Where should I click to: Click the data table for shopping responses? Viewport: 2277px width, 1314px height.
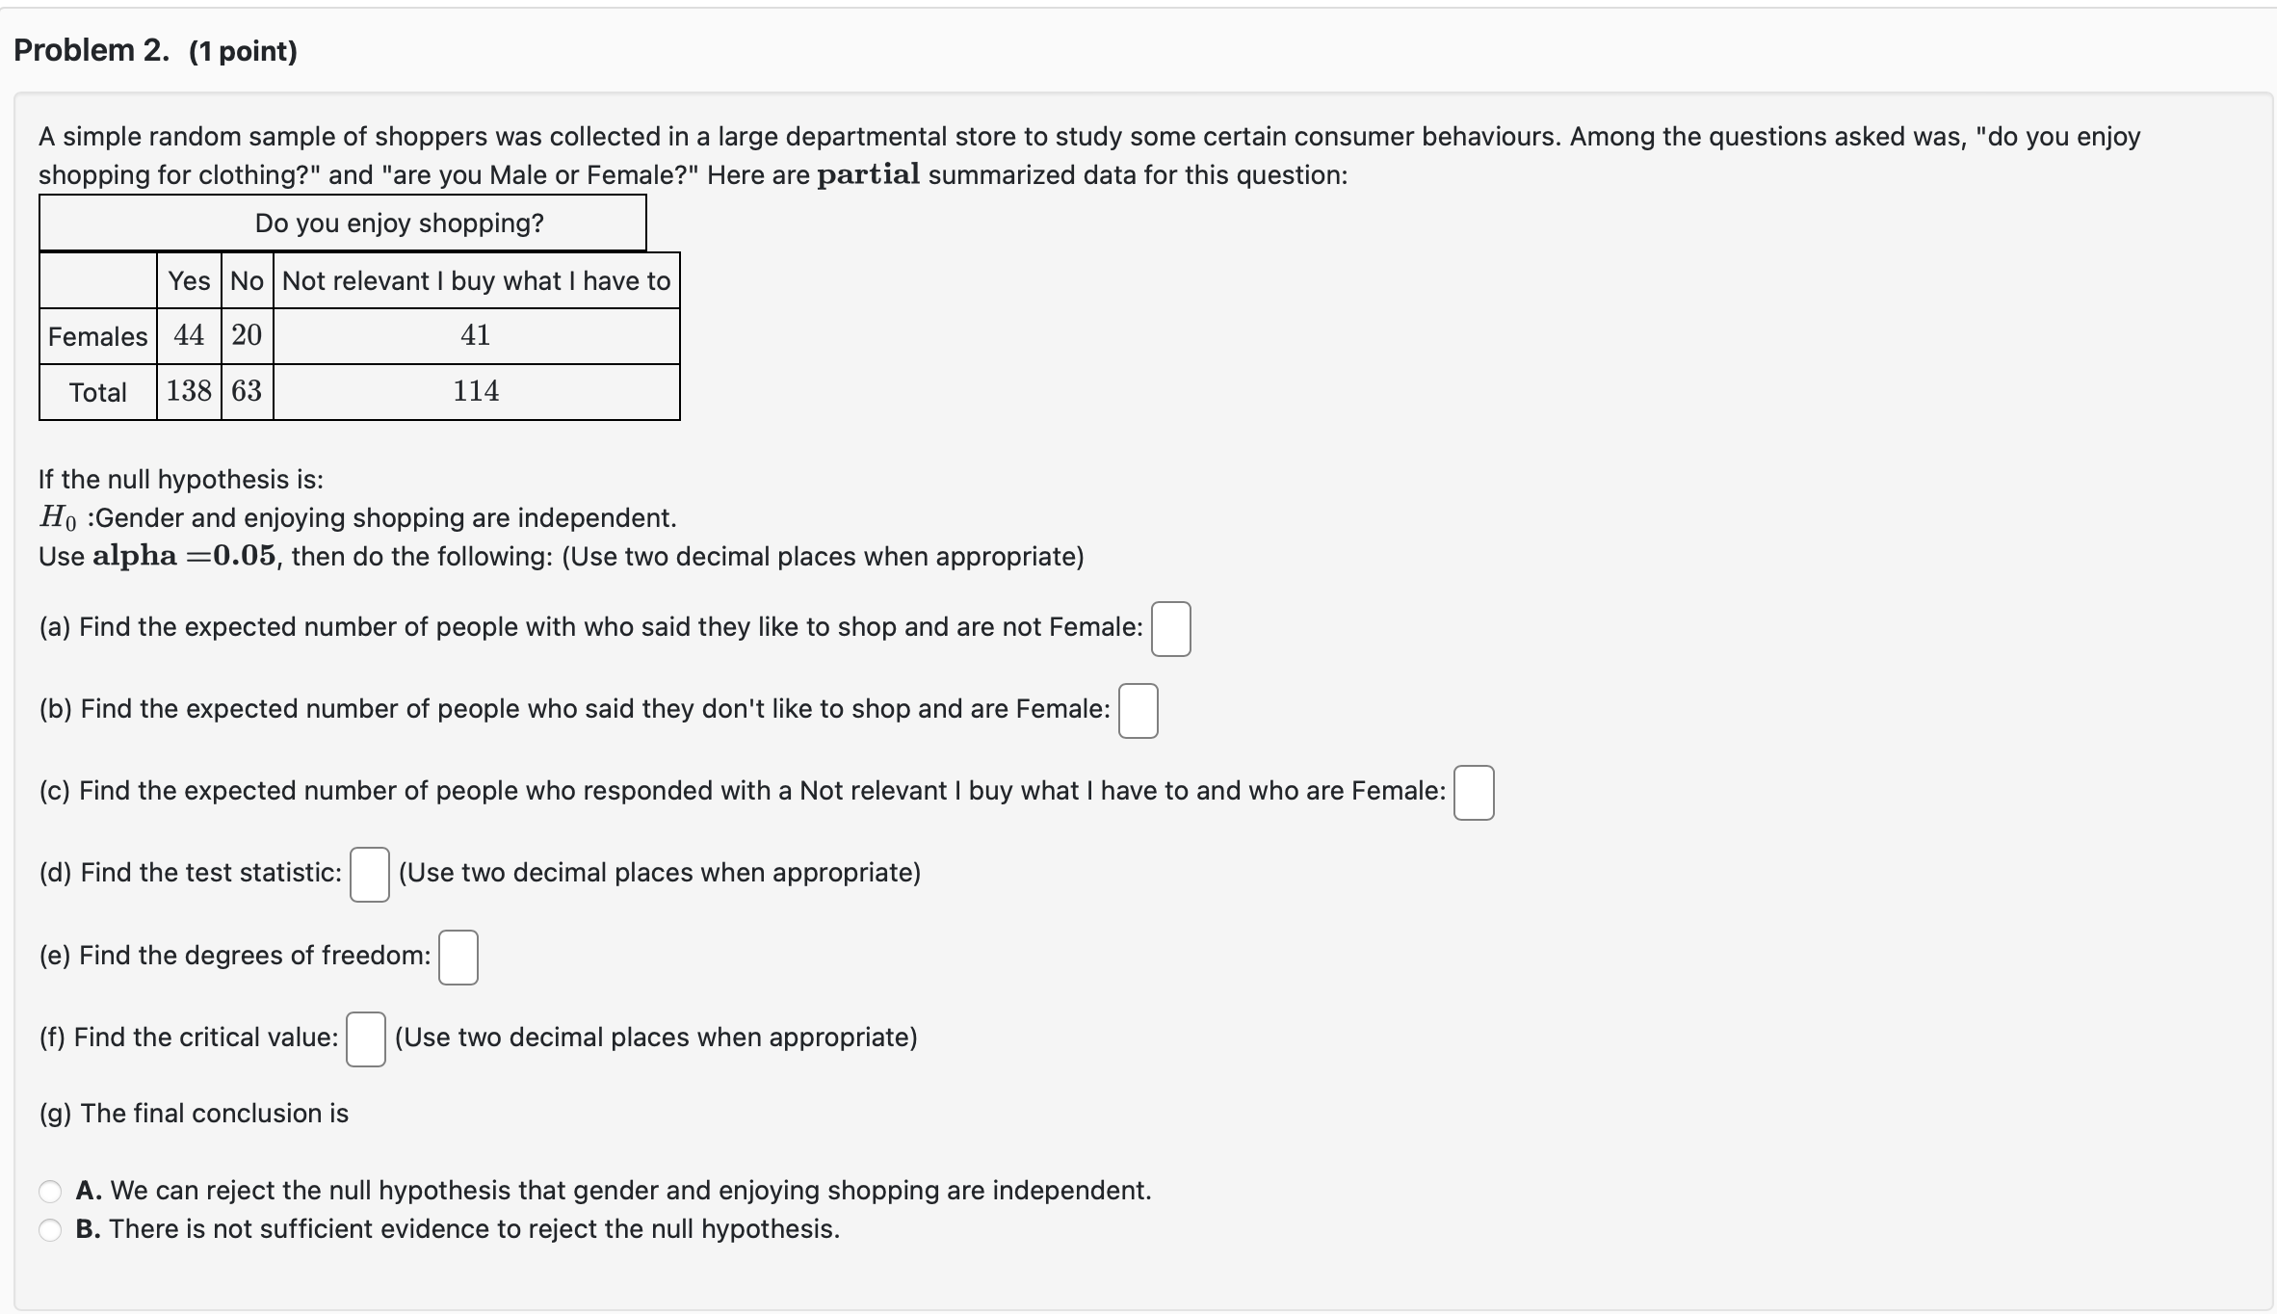tap(359, 318)
